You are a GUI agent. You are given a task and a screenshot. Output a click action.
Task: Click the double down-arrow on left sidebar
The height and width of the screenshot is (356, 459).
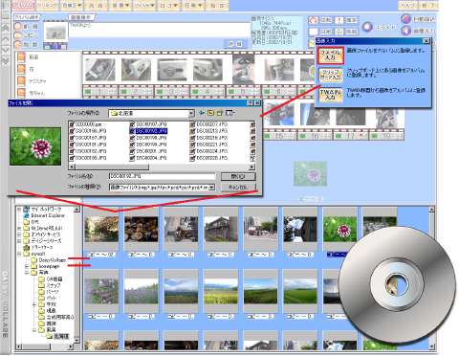click(6, 60)
